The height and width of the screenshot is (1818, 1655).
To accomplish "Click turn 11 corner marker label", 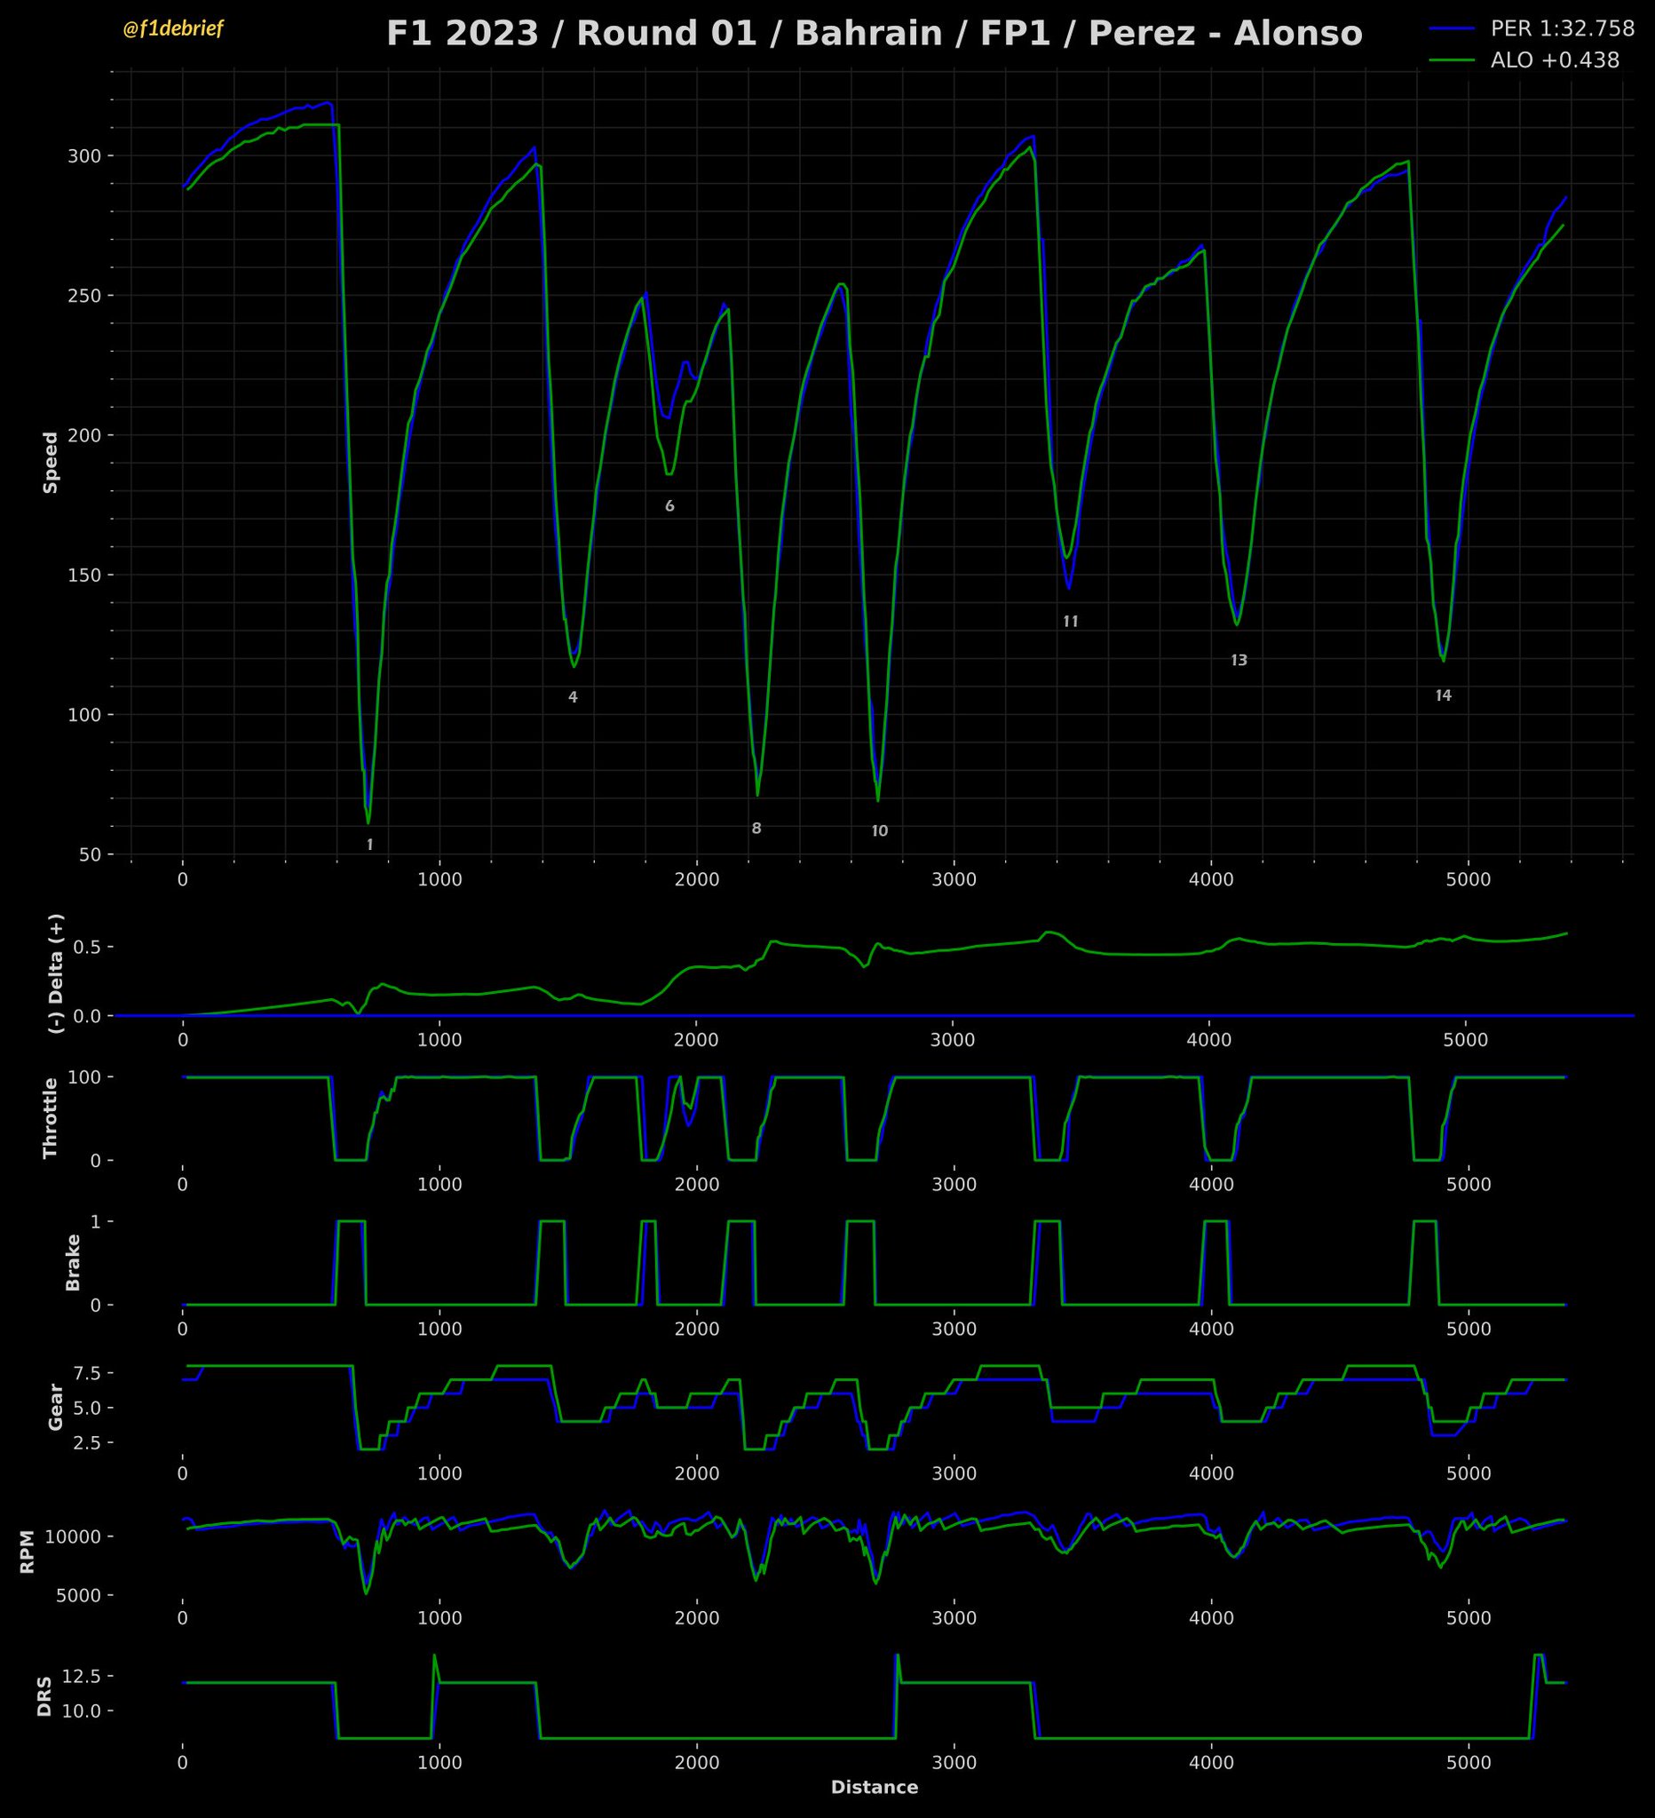I will coord(1070,622).
